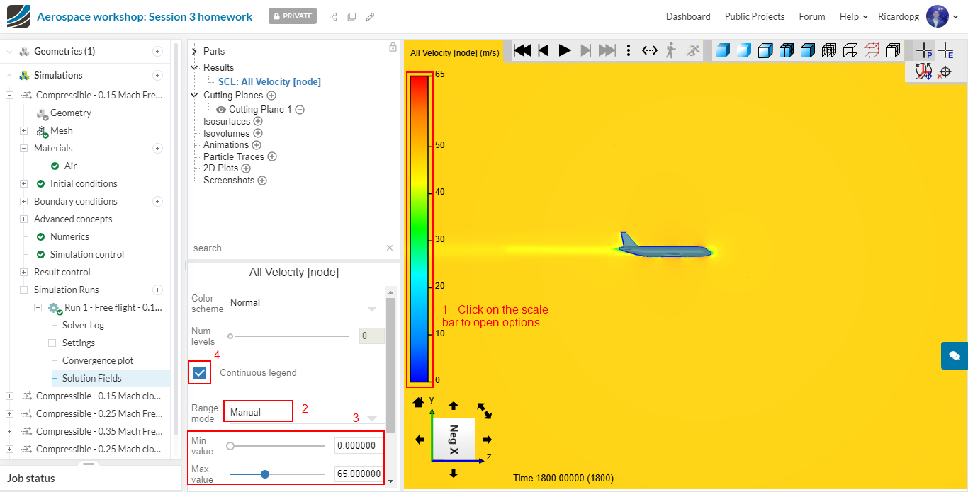Viewport: 968px width, 492px height.
Task: Adjust the Max value slider handle
Action: point(265,474)
